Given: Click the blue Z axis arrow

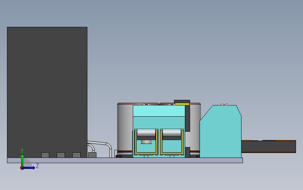Looking at the screenshot, I should [x=29, y=168].
